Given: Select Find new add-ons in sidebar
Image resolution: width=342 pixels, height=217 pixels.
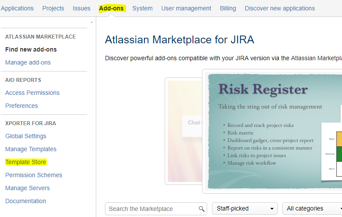Looking at the screenshot, I should (31, 49).
